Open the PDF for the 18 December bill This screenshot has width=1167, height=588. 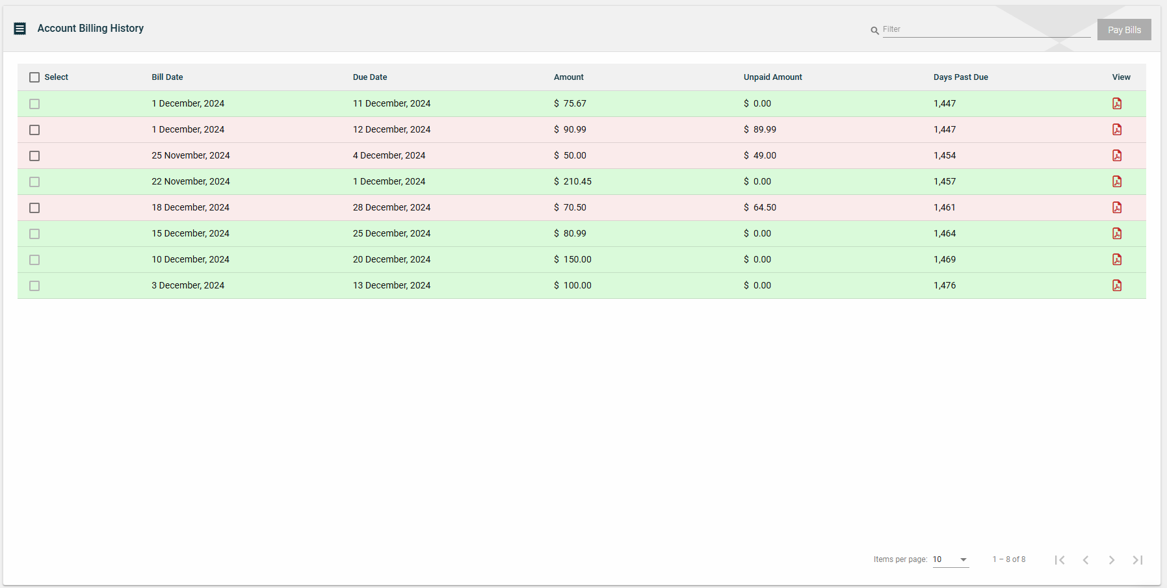tap(1118, 207)
